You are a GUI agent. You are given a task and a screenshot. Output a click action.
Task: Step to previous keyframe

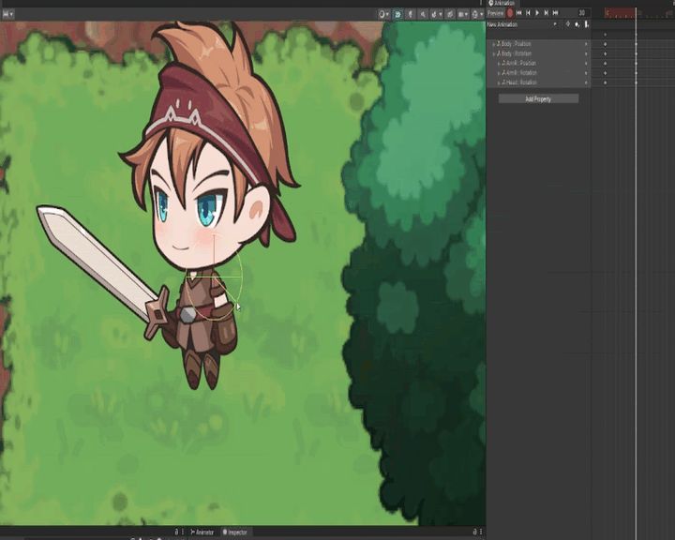tap(528, 13)
